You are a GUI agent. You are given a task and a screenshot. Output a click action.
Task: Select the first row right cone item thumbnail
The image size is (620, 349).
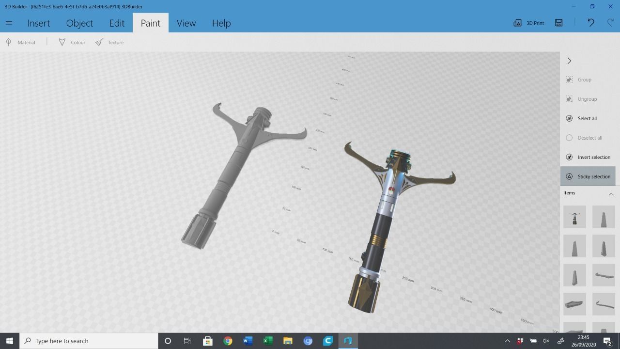604,217
